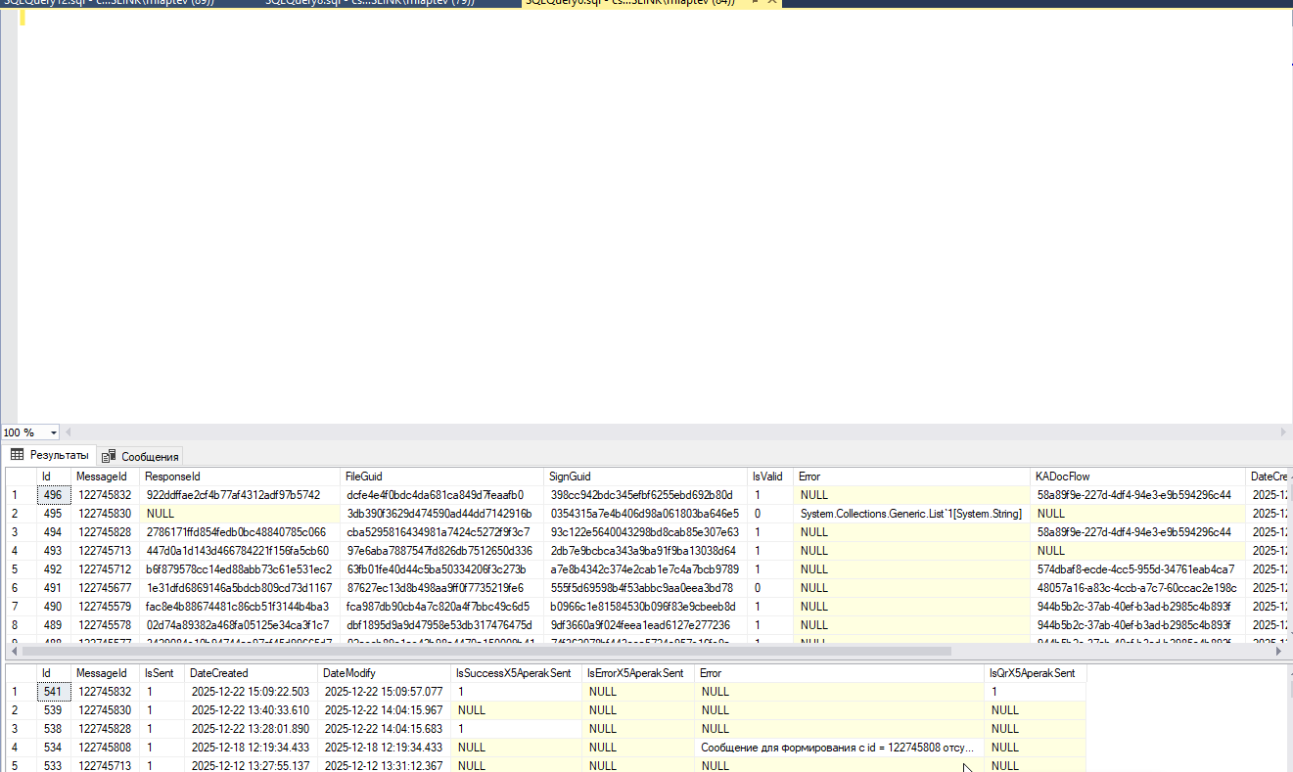The image size is (1293, 772).
Task: Select ResponseId value starting with 922ddffae2cf
Action: coord(241,495)
